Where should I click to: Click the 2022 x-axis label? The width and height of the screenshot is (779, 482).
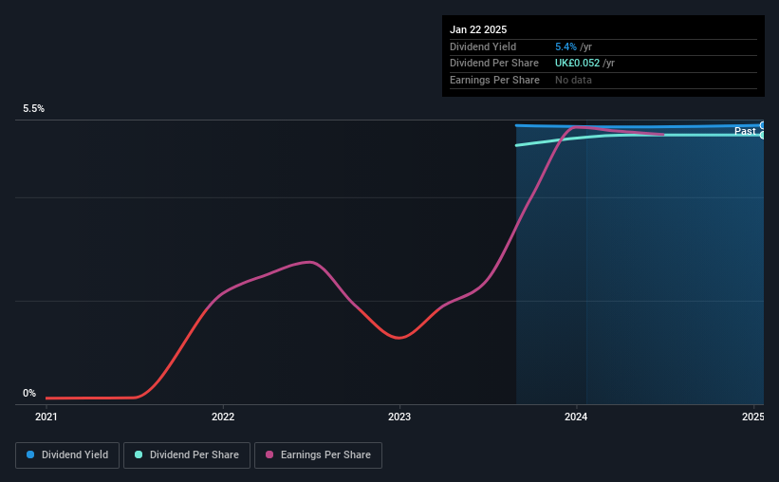click(x=223, y=417)
